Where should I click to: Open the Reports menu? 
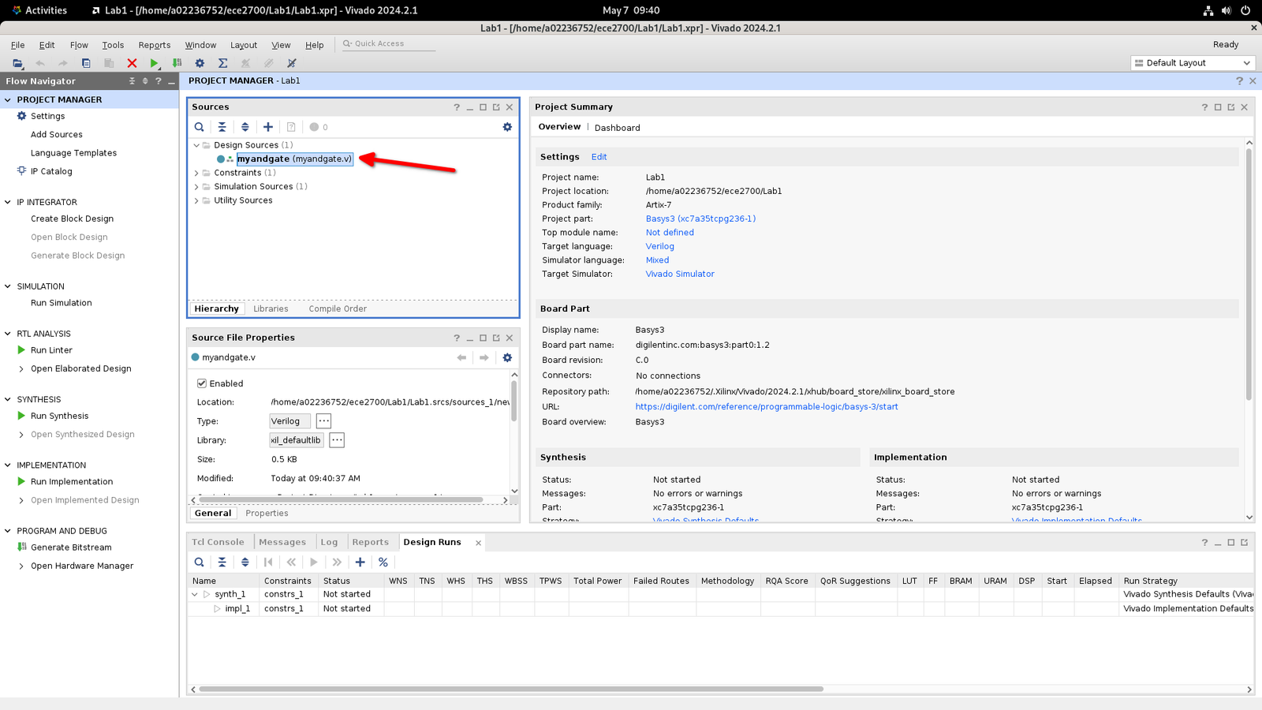point(155,45)
